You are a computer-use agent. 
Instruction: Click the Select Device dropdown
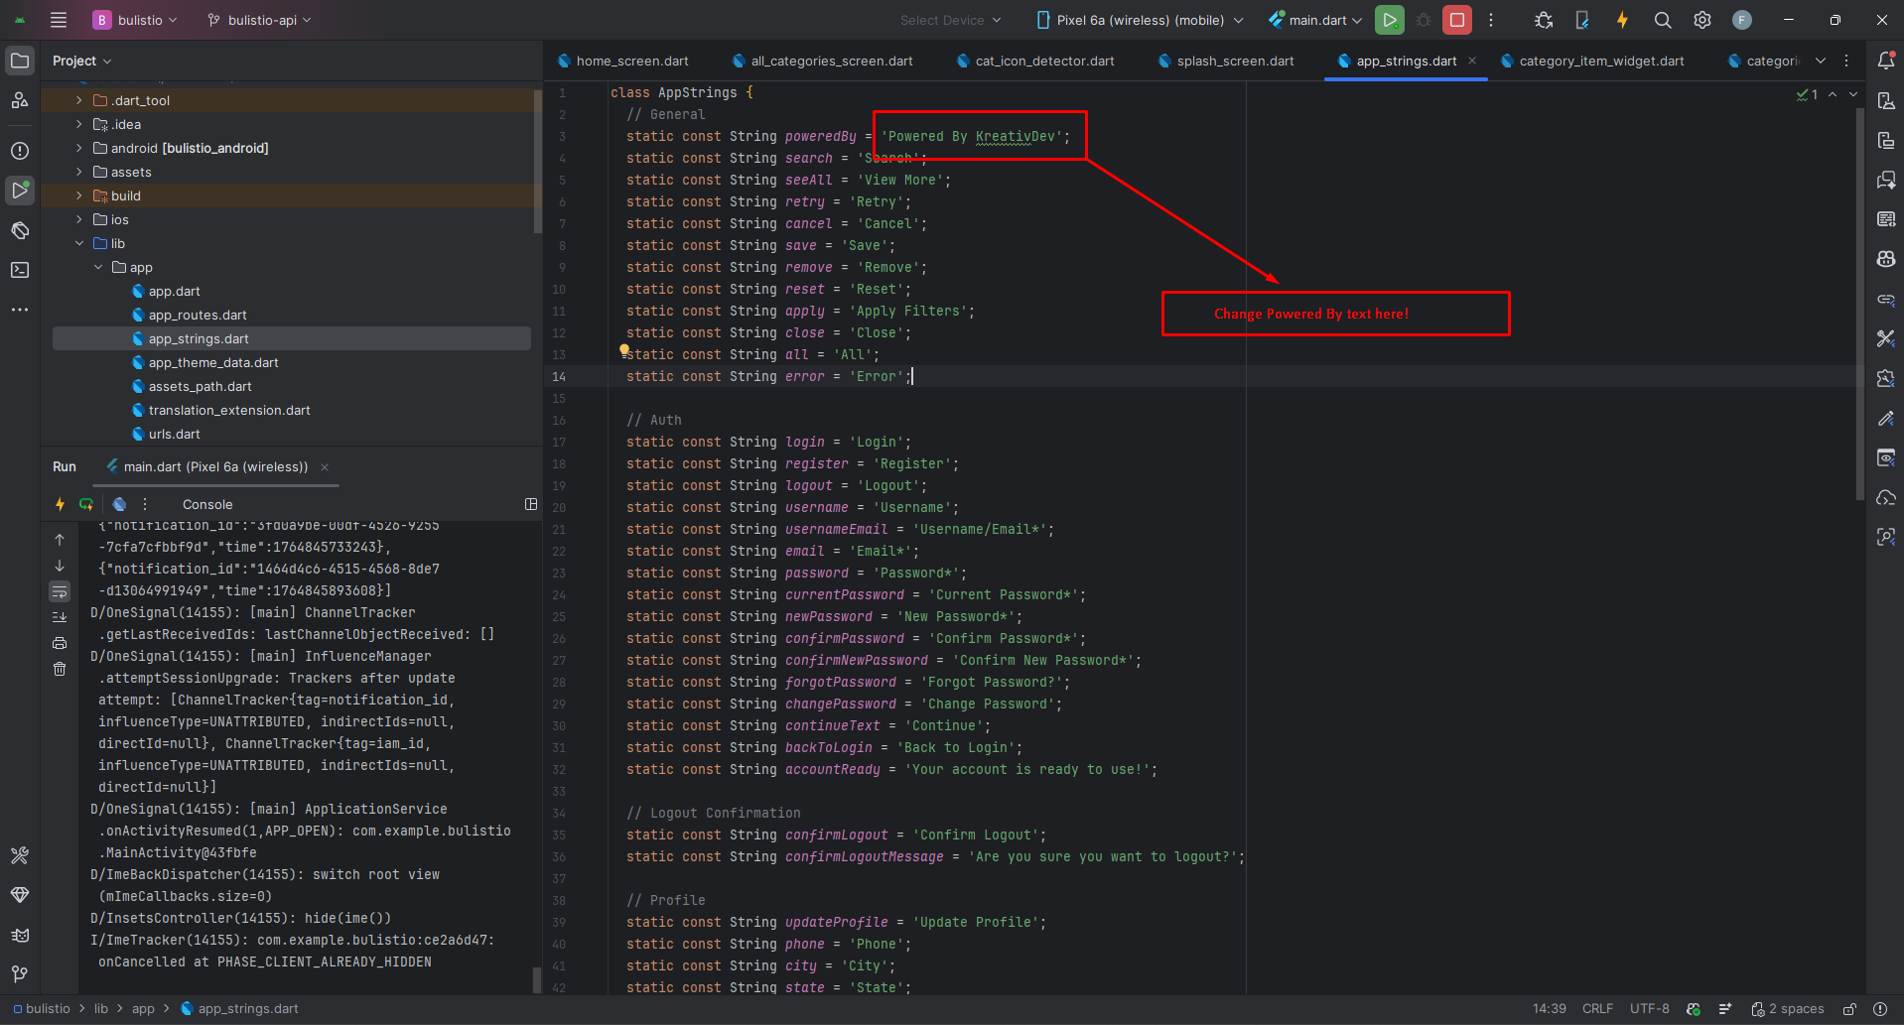tap(950, 20)
